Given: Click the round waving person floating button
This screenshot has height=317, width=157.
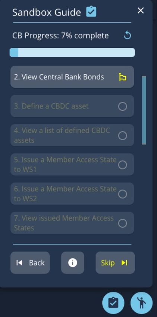Looking at the screenshot, I should pyautogui.click(x=142, y=303).
